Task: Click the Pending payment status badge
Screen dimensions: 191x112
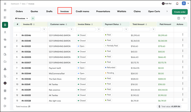Action: tap(109, 73)
